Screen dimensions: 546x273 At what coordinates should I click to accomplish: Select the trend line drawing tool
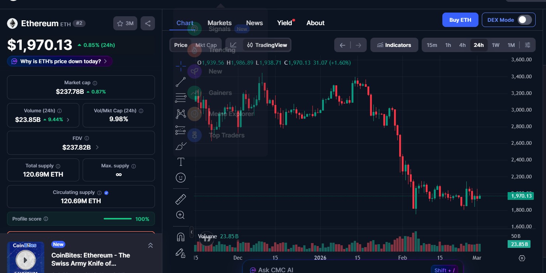[180, 82]
